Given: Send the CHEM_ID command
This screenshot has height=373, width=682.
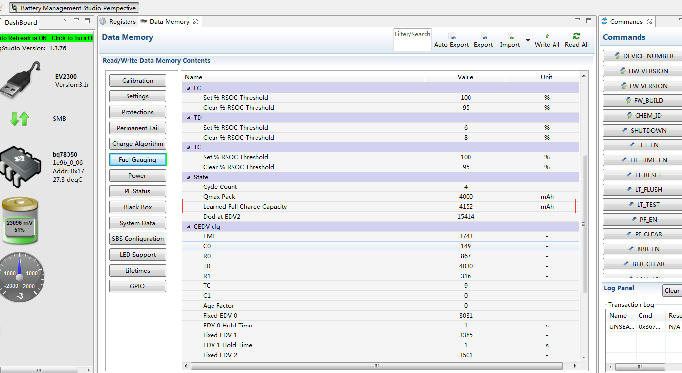Looking at the screenshot, I should pyautogui.click(x=642, y=116).
